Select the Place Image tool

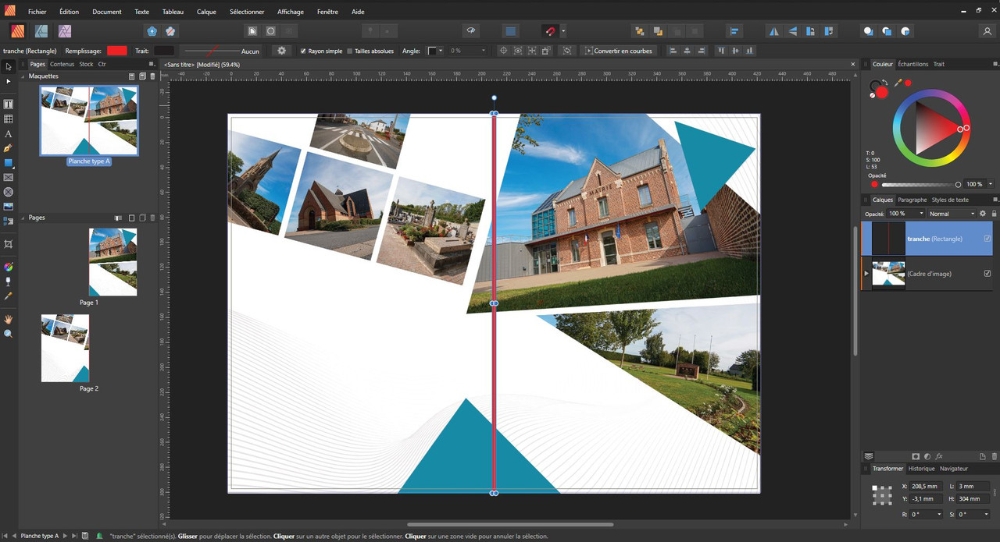[x=9, y=207]
